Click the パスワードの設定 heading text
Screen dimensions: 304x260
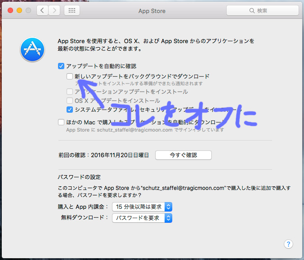pos(79,177)
